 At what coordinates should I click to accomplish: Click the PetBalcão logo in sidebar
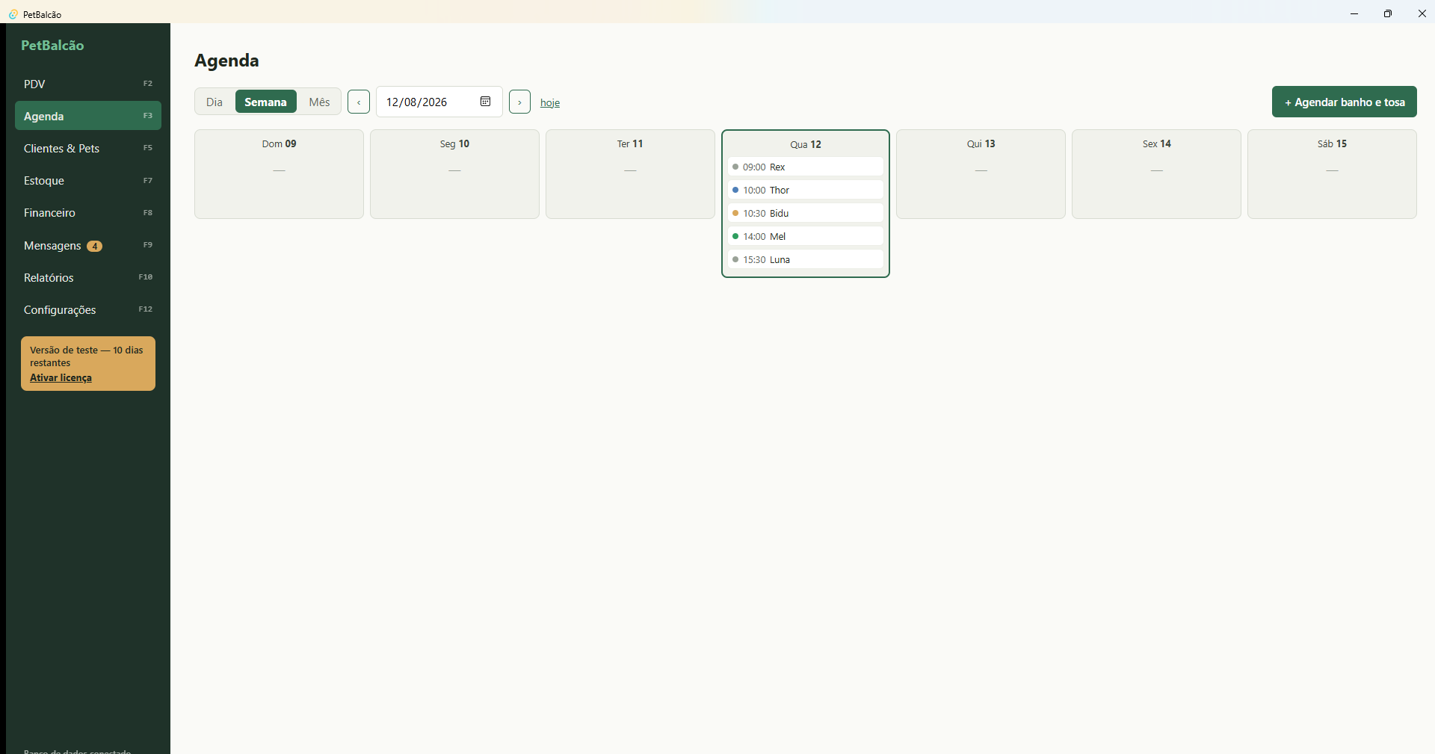tap(52, 45)
